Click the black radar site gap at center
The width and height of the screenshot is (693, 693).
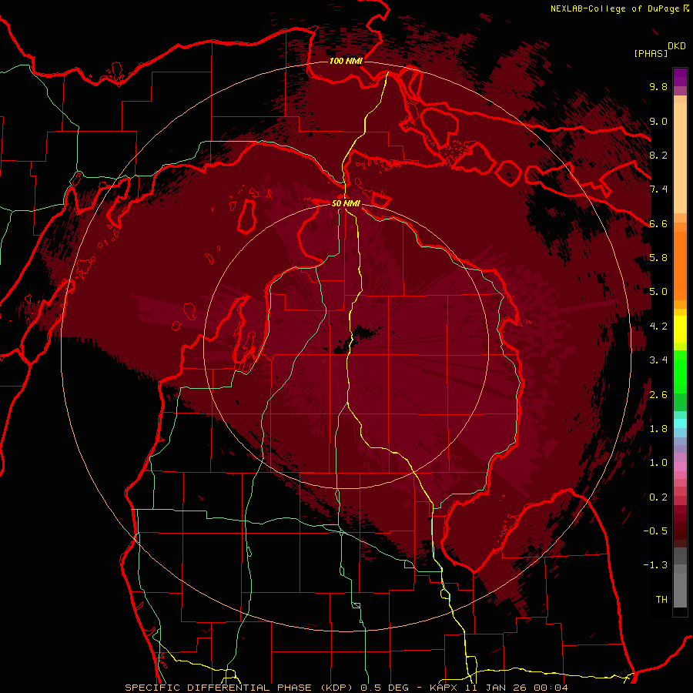pos(359,338)
